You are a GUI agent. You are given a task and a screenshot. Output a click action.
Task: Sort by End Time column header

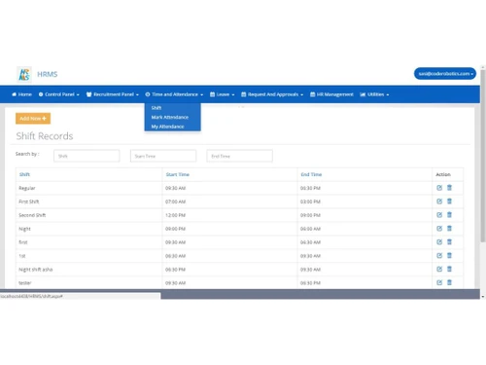pyautogui.click(x=311, y=174)
